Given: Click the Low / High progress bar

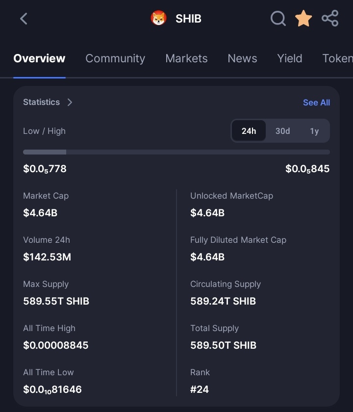Looking at the screenshot, I should 176,152.
